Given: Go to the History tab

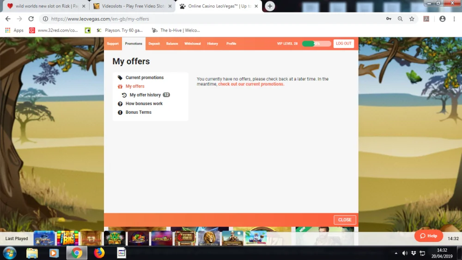Looking at the screenshot, I should (x=213, y=43).
